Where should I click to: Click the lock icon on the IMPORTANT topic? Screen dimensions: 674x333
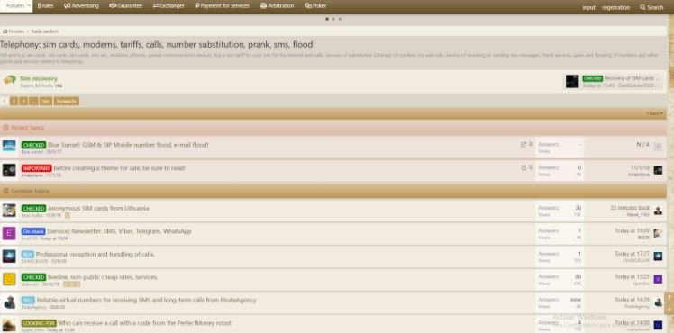point(524,167)
